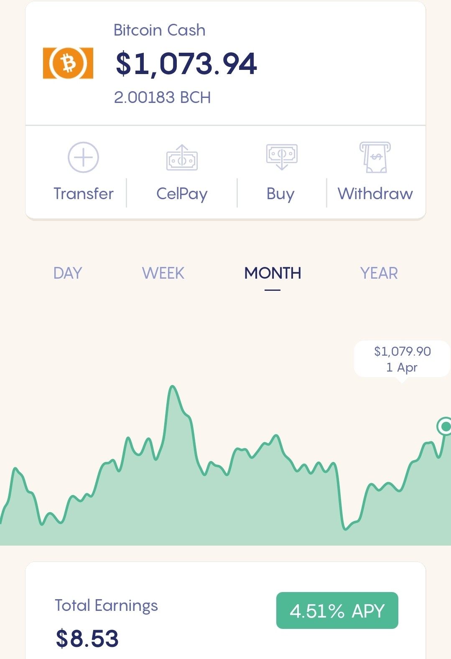The height and width of the screenshot is (659, 451).
Task: Switch chart to DAY view
Action: pyautogui.click(x=68, y=273)
